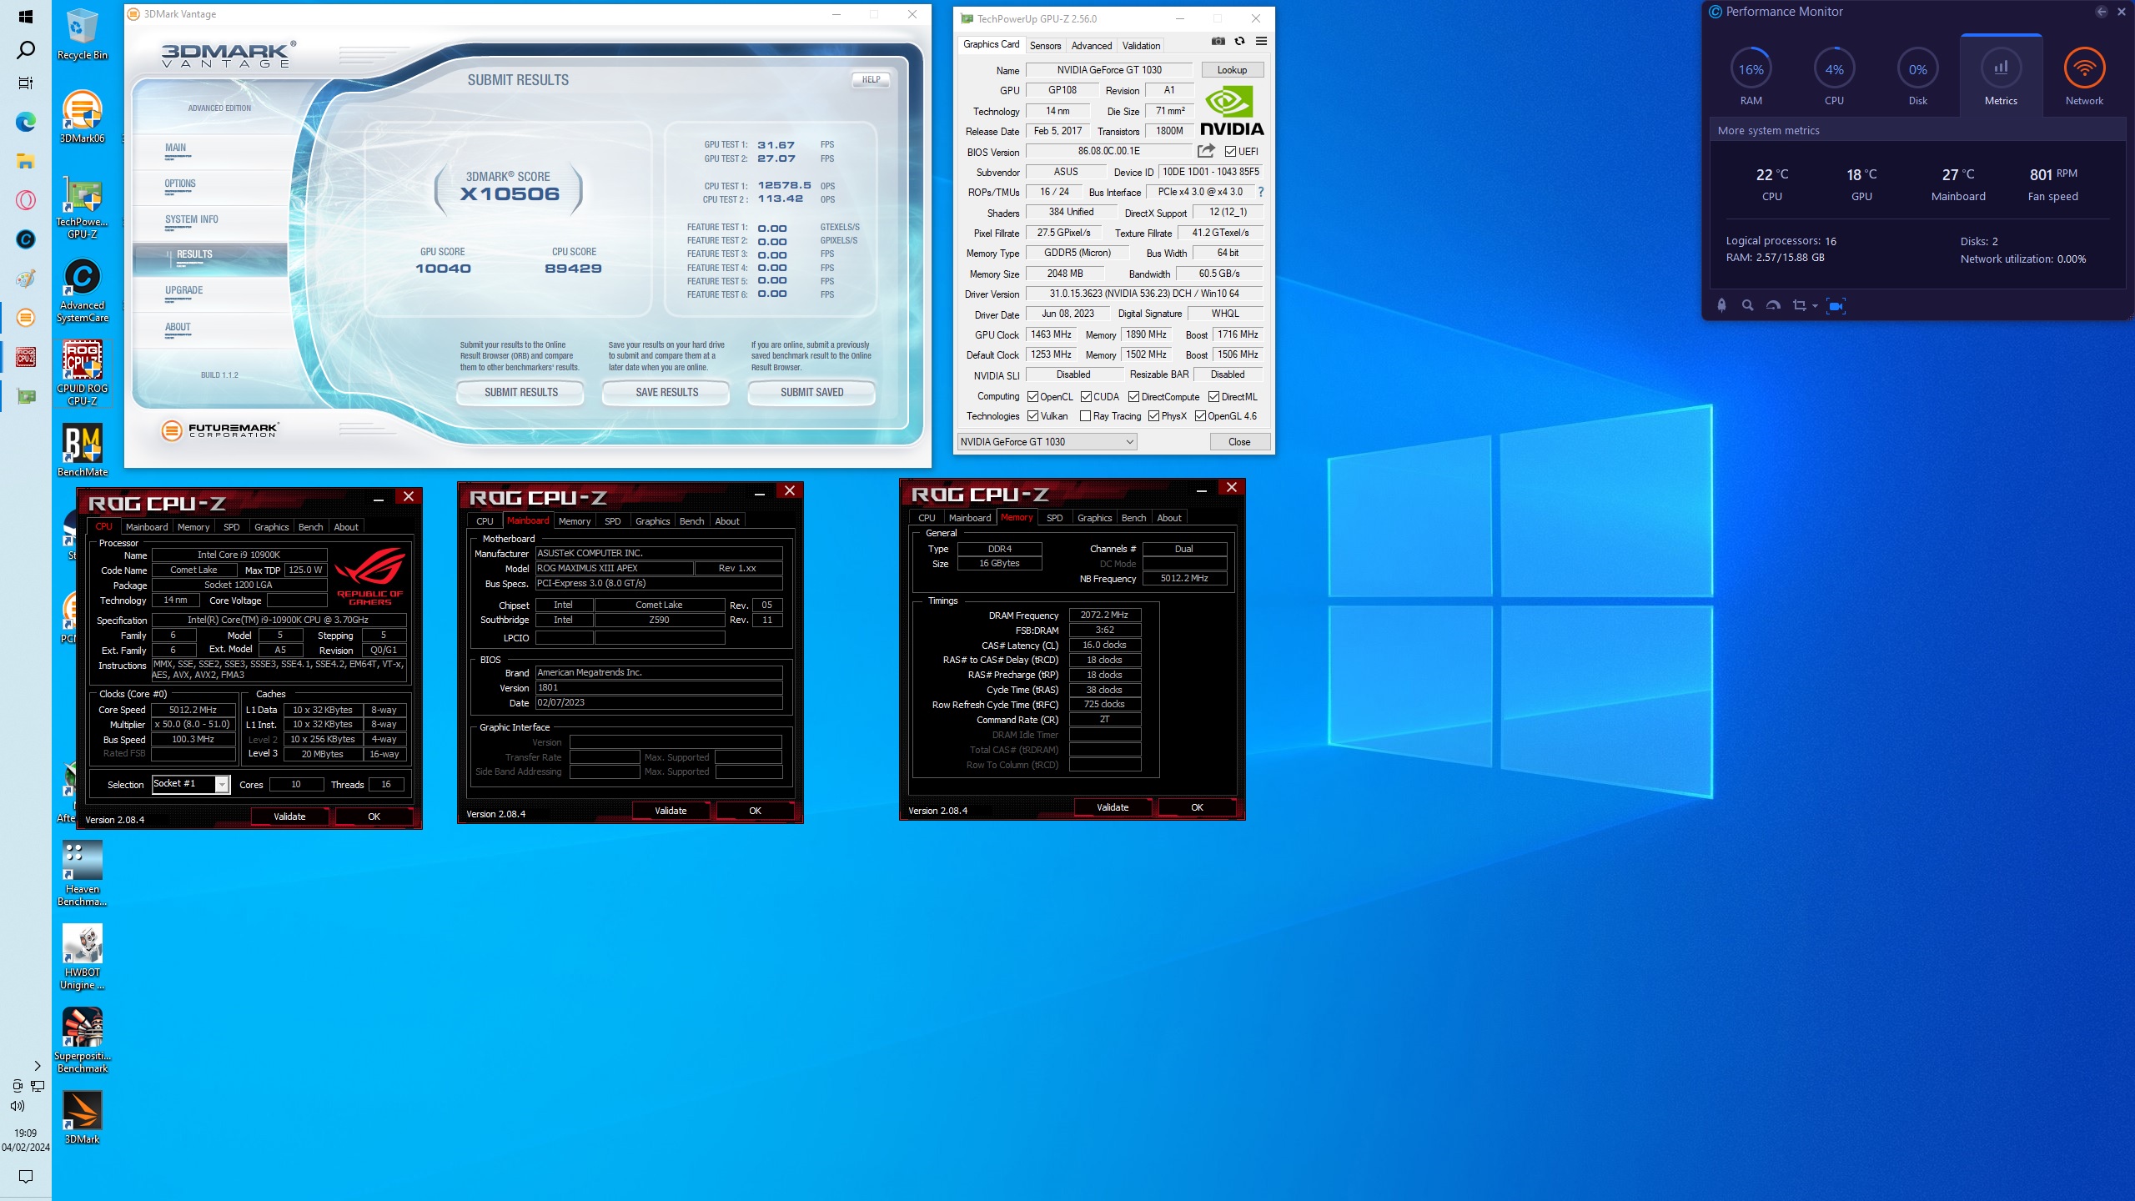The height and width of the screenshot is (1201, 2135).
Task: Click the File Explorer taskbar icon
Action: (x=26, y=161)
